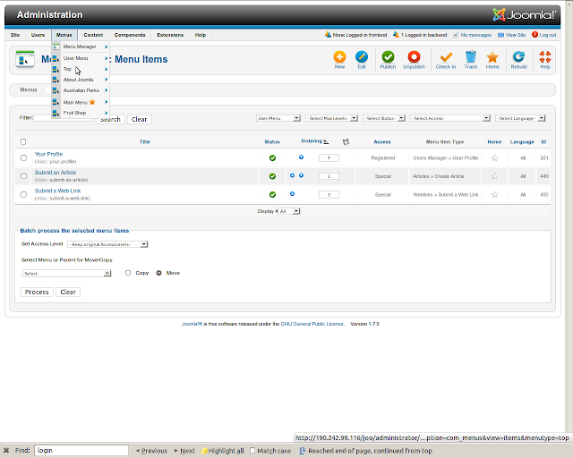Switch to the Menus submenu tab
The width and height of the screenshot is (573, 458).
(x=29, y=89)
